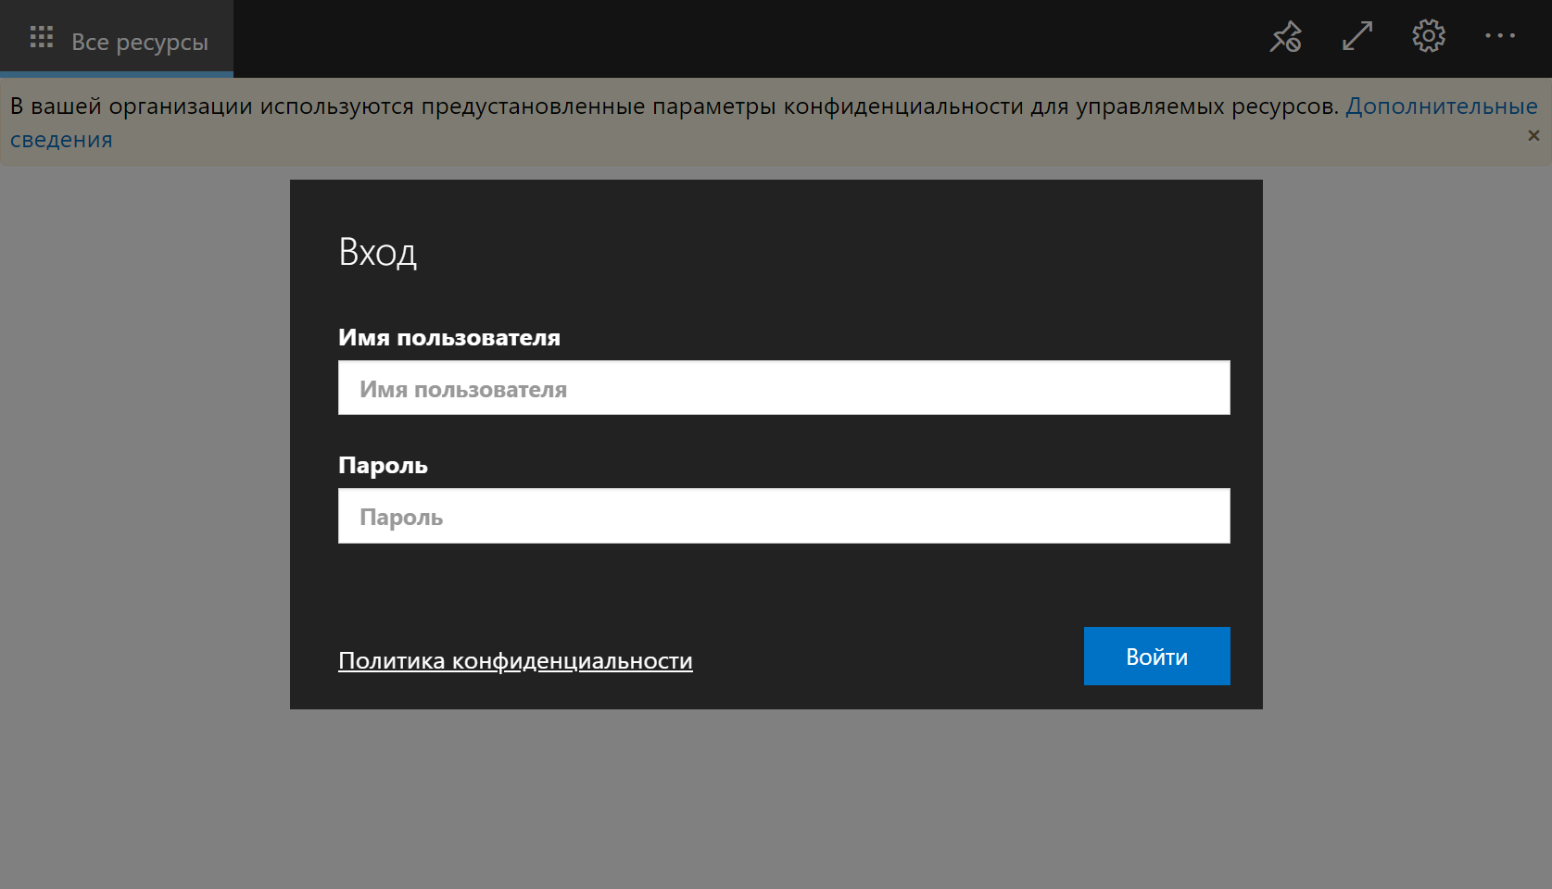Open settings via the gear icon
This screenshot has height=889, width=1552.
click(1428, 37)
